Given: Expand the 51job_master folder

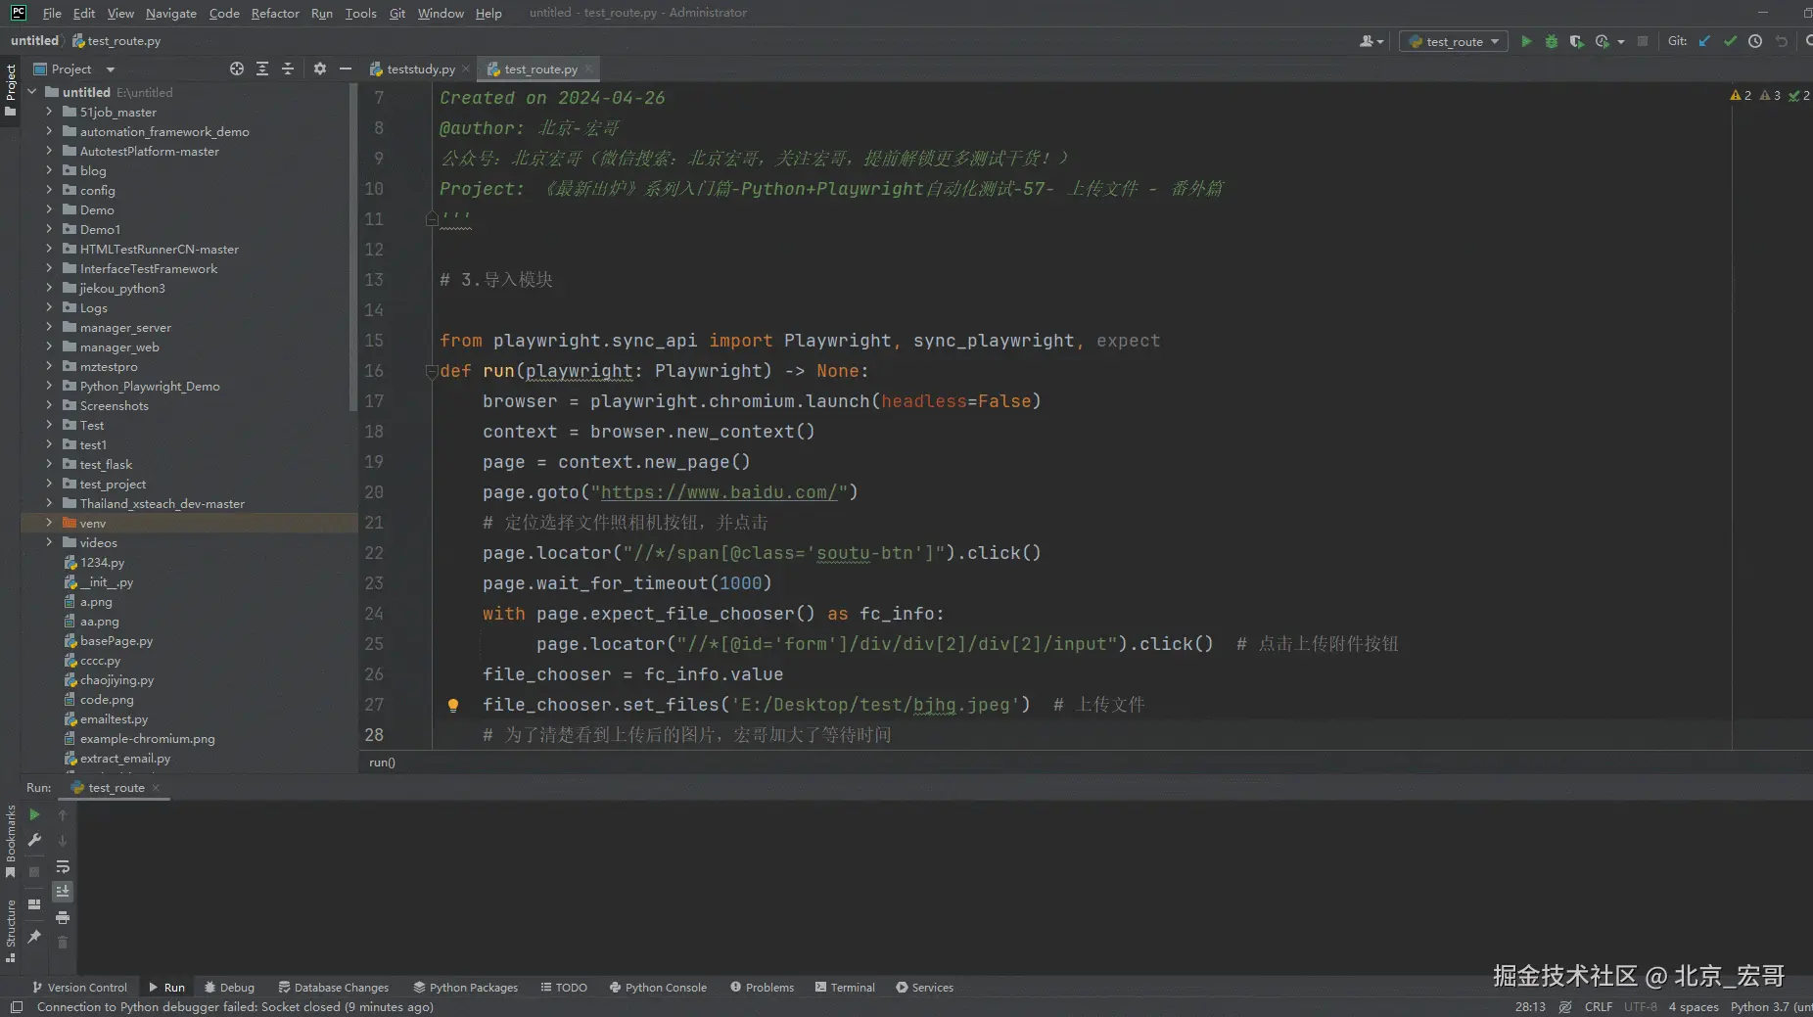Looking at the screenshot, I should 49,112.
